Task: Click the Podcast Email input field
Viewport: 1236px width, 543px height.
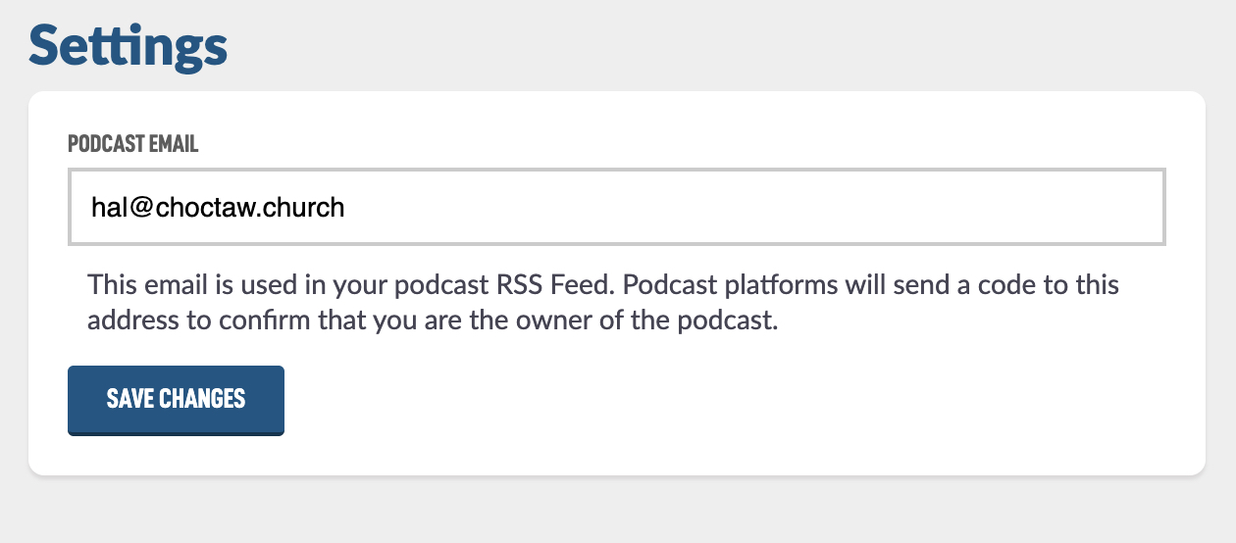Action: click(x=616, y=207)
